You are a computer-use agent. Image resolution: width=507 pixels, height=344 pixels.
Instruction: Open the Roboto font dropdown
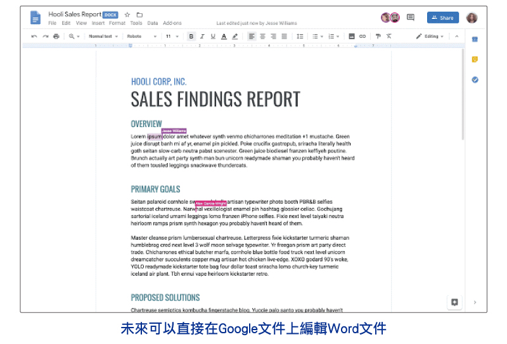coord(141,37)
